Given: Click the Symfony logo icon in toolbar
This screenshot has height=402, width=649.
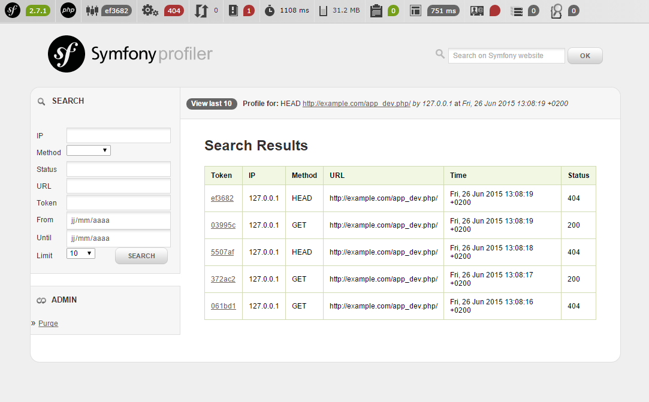Looking at the screenshot, I should [13, 10].
